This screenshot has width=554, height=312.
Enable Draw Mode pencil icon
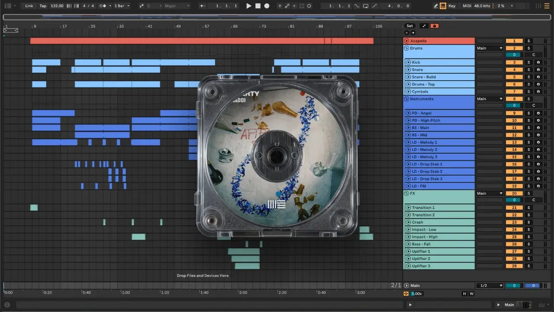tap(436, 6)
